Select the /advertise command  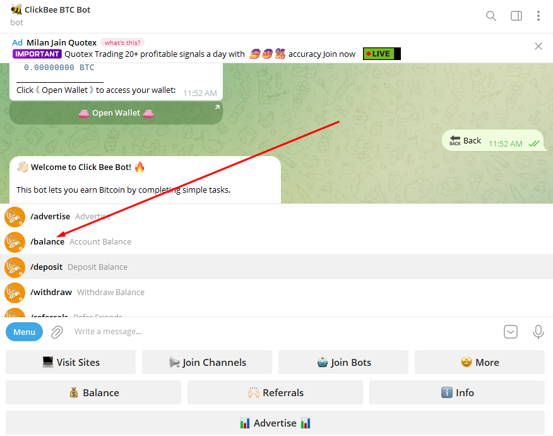pos(276,216)
